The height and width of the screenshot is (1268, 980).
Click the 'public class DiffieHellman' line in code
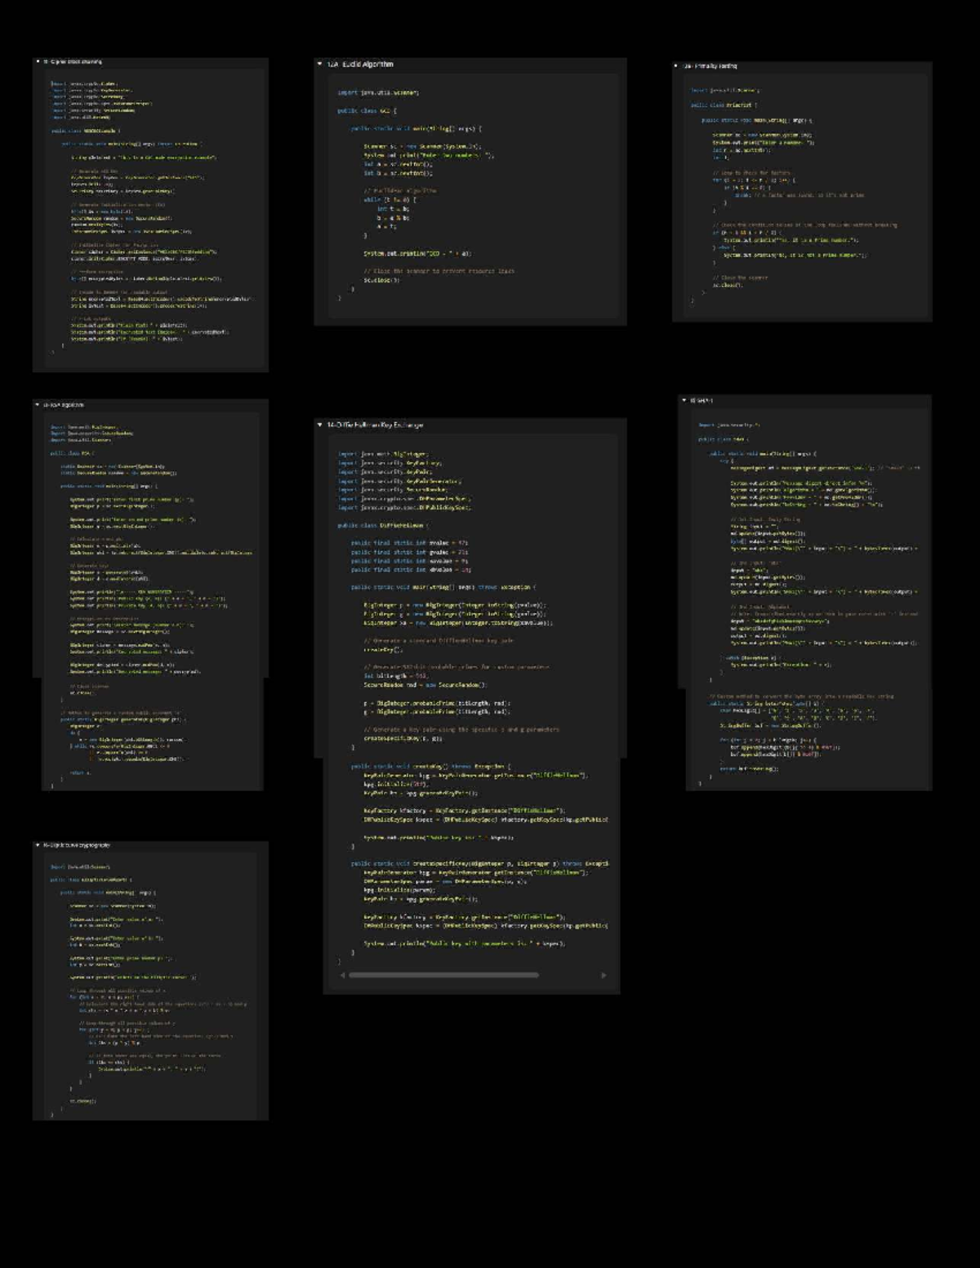[x=383, y=526]
